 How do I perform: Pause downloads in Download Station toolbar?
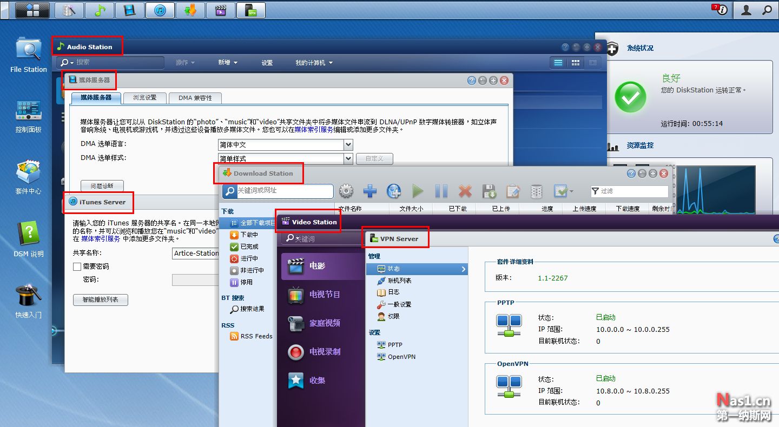(x=441, y=191)
